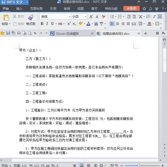Switch to the 审阅 tab

coord(67,9)
